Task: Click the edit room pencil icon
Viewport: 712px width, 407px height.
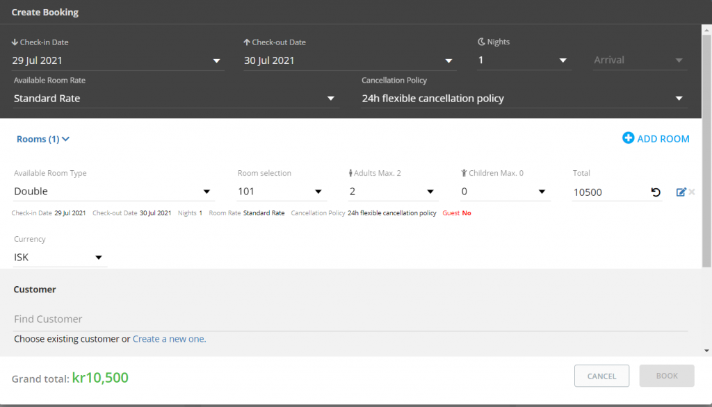Action: (681, 192)
